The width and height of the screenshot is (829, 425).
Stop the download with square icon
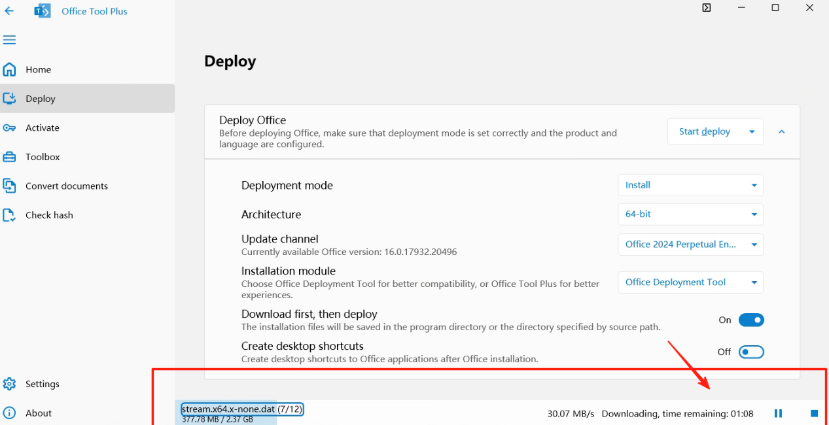(814, 413)
